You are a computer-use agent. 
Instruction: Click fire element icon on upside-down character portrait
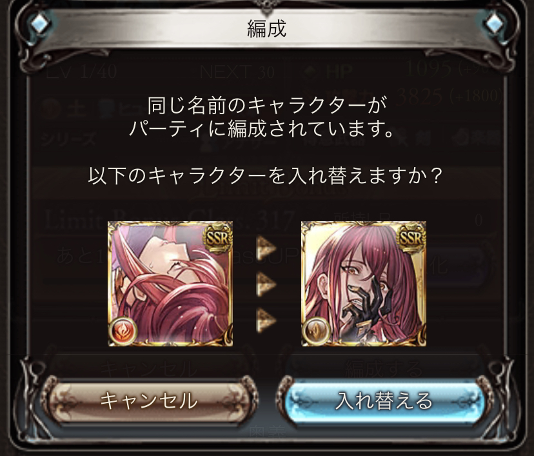coord(123,331)
